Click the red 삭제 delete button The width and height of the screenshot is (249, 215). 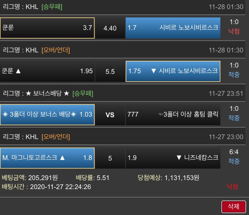[234, 207]
